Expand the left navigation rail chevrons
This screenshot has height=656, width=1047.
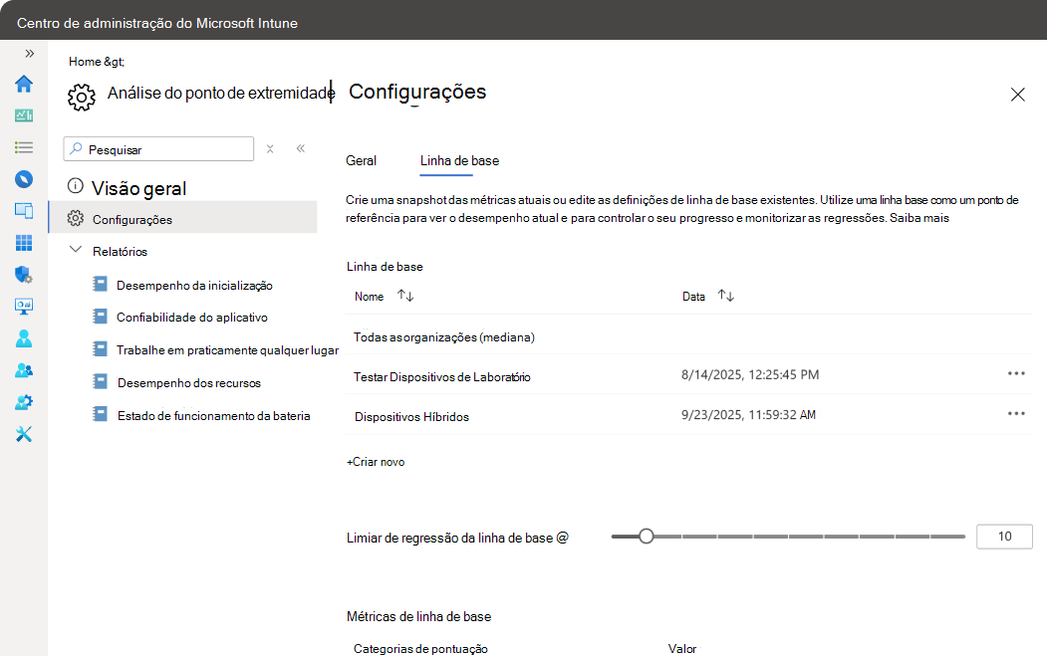pyautogui.click(x=29, y=54)
